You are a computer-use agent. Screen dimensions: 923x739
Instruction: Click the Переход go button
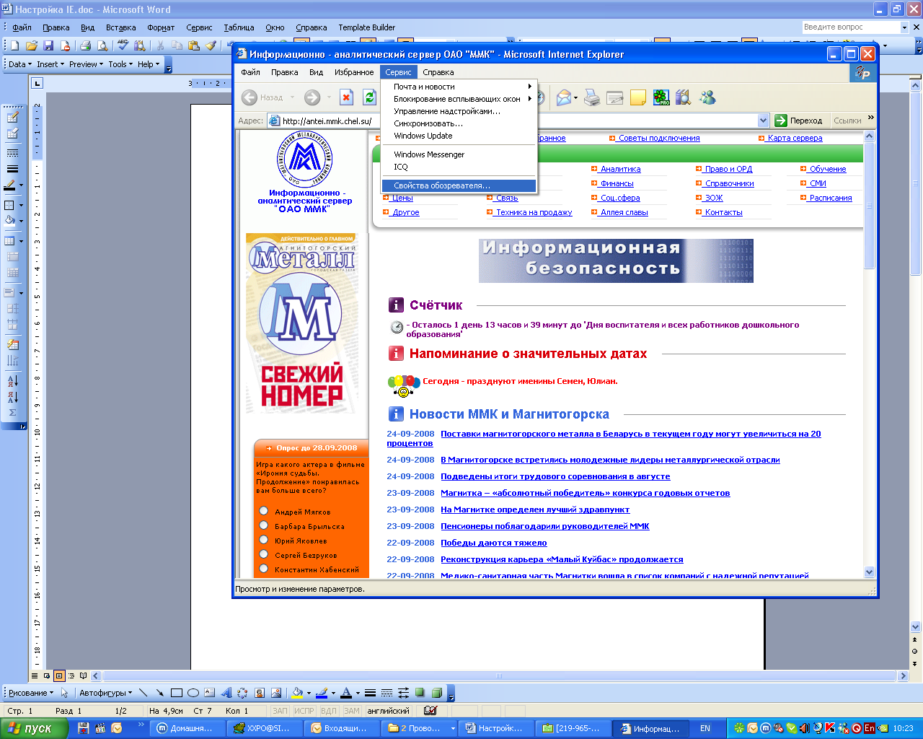point(799,121)
